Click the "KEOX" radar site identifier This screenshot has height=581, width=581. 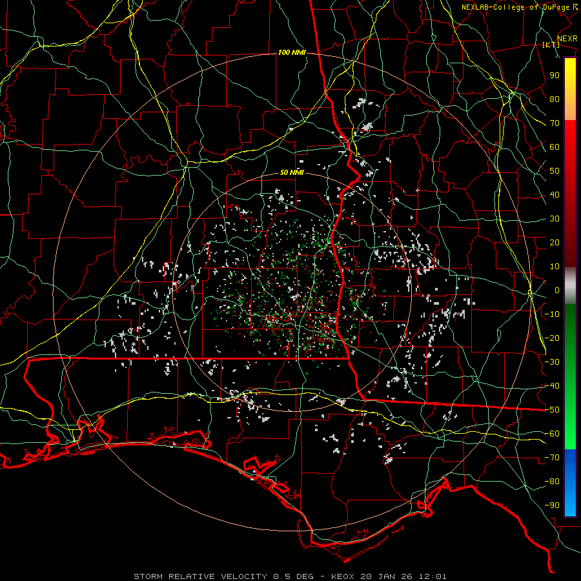click(343, 576)
